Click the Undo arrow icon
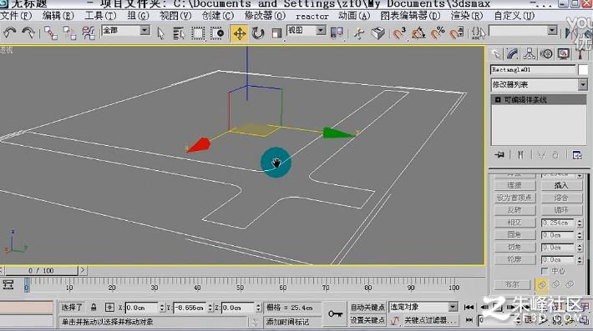The image size is (593, 331). pyautogui.click(x=9, y=33)
